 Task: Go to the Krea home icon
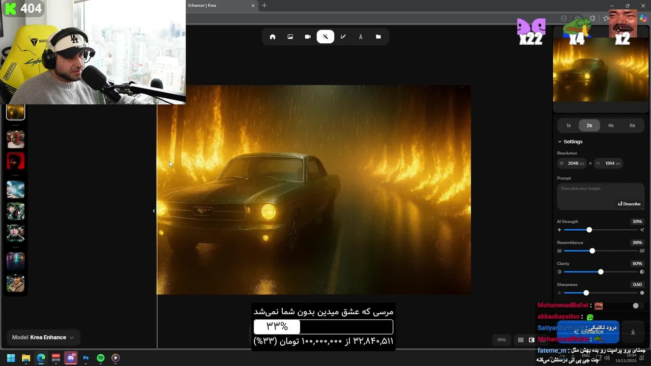[x=273, y=37]
